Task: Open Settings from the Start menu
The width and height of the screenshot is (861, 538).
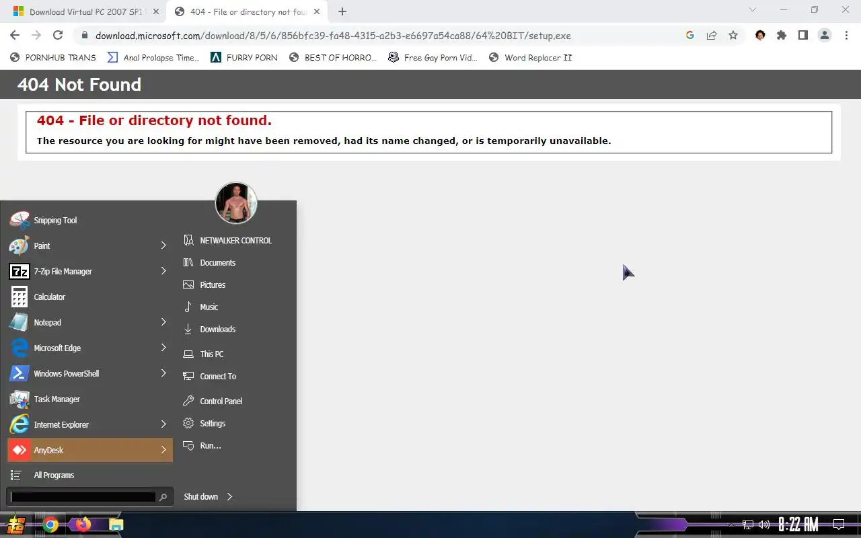Action: click(213, 423)
